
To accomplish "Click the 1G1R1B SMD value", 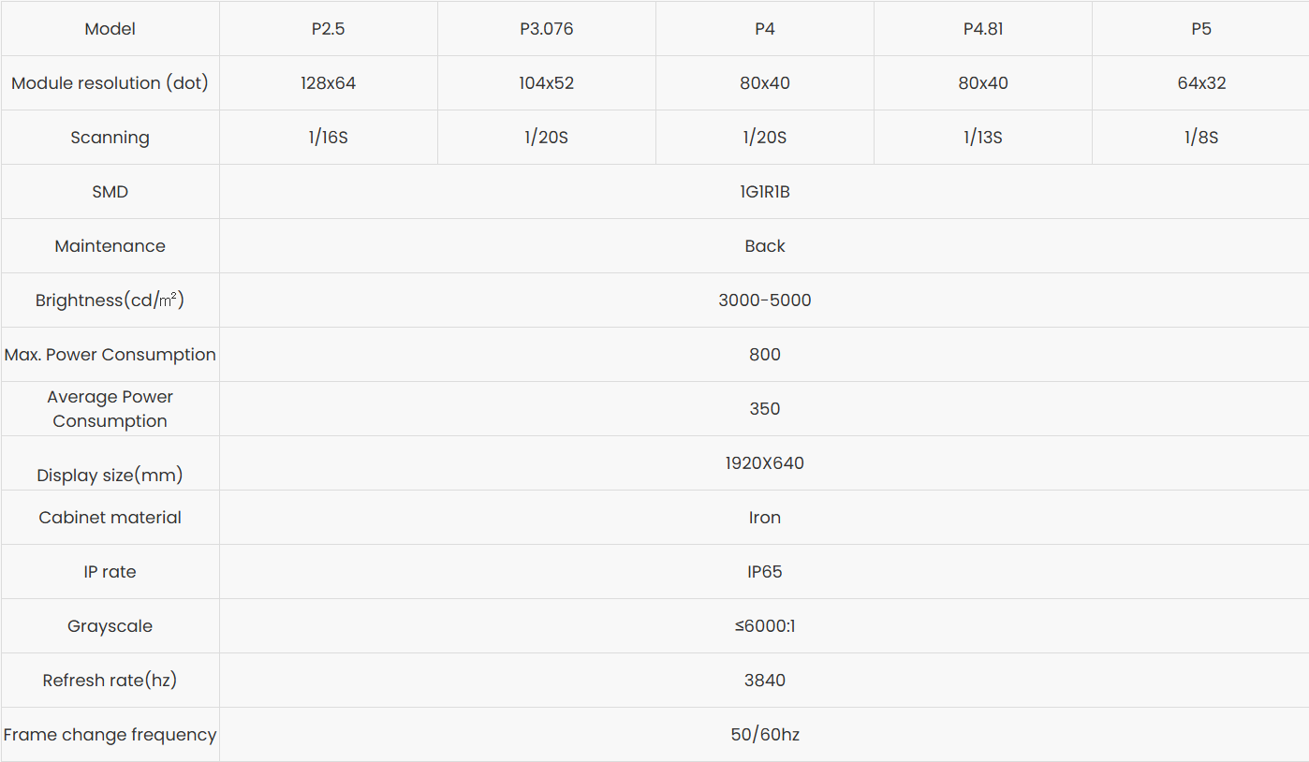I will click(764, 192).
